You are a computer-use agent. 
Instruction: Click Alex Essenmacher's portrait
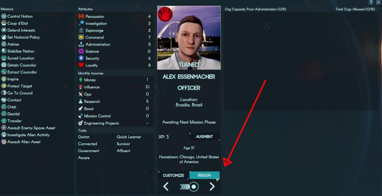click(189, 38)
